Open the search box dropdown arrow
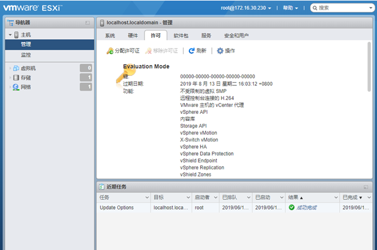Viewport: 377px width, 250px height. (x=370, y=8)
